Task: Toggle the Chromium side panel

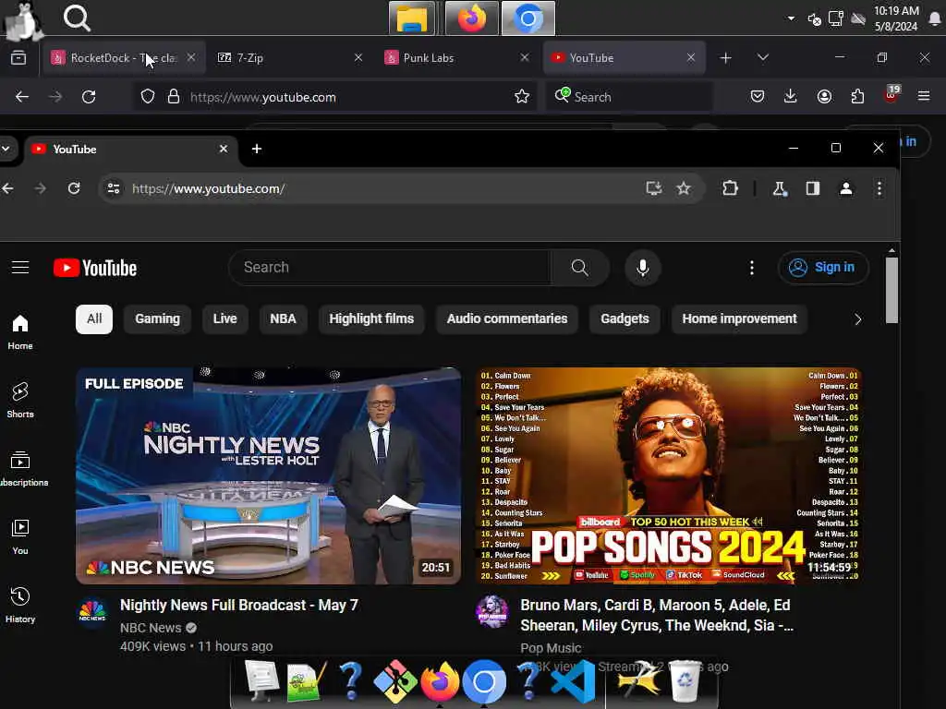Action: [813, 188]
